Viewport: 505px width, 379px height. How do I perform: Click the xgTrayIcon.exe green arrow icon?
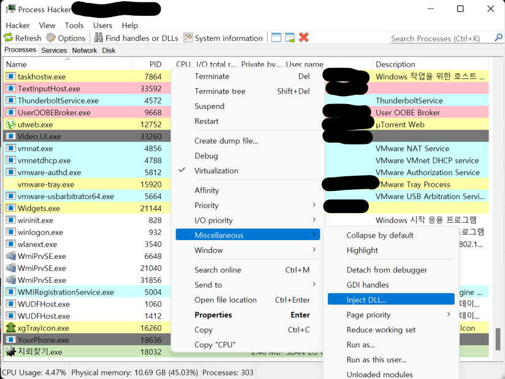coord(10,328)
